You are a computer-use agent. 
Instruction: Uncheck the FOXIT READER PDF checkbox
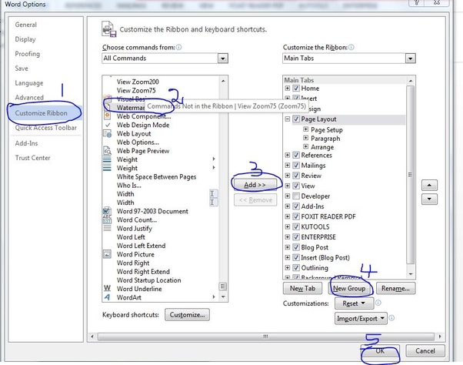coord(296,216)
